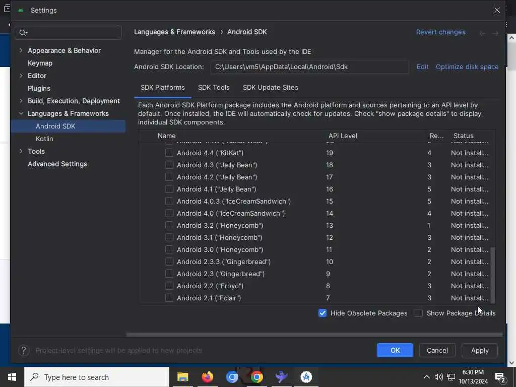The width and height of the screenshot is (516, 387).
Task: Switch to the SDK Platforms tab
Action: coord(163,88)
